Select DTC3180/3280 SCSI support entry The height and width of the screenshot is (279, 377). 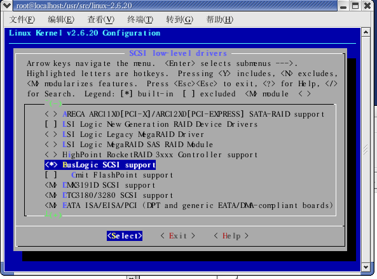pos(118,195)
